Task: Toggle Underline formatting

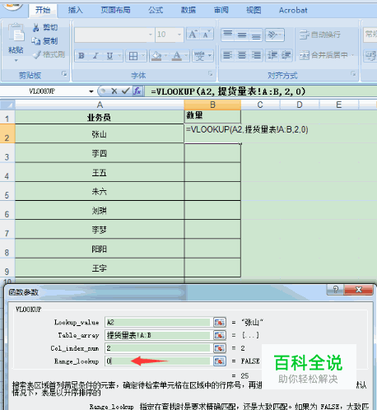Action: (x=109, y=56)
